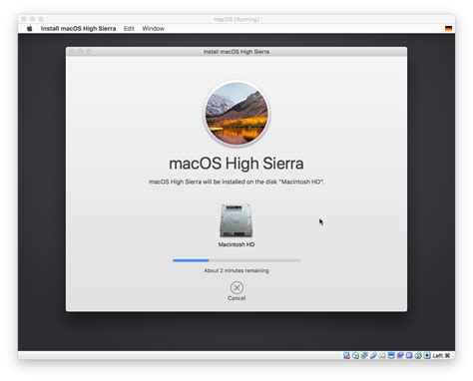Click the High Sierra mountain logo
The width and height of the screenshot is (473, 381).
pos(236,114)
